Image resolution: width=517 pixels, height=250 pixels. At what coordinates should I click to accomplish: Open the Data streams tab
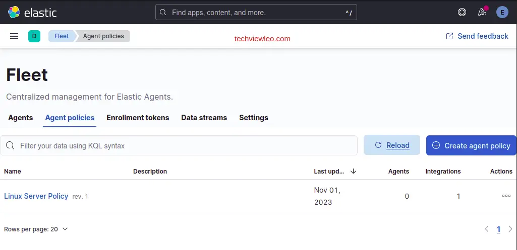[204, 118]
